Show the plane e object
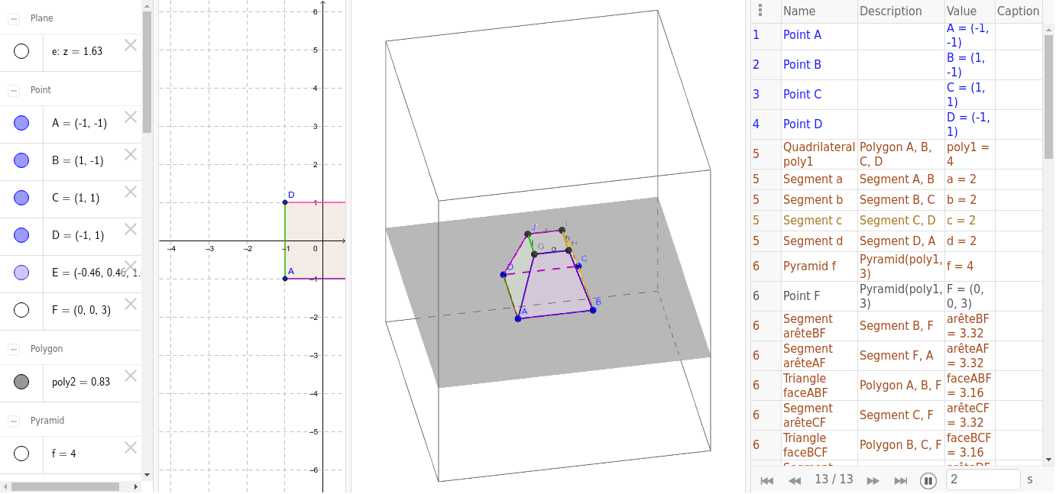The image size is (1056, 494). 21,51
